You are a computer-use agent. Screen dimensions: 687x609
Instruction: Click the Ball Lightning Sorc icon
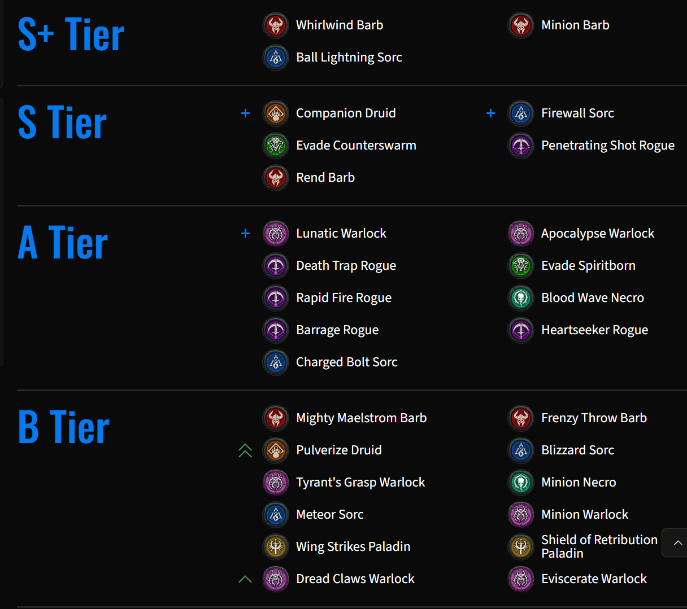(x=276, y=58)
